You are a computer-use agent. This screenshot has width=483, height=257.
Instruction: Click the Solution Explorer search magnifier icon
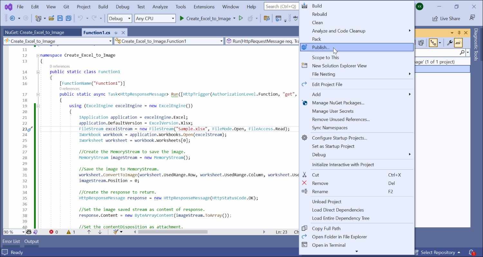tap(462, 52)
